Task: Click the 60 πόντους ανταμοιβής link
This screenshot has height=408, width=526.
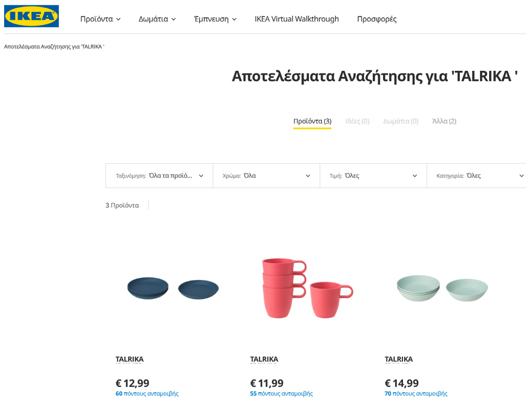Action: pyautogui.click(x=147, y=393)
